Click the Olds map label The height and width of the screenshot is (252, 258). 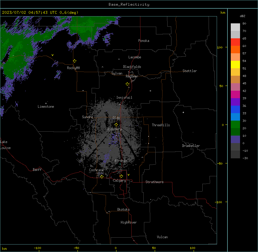coord(116,118)
